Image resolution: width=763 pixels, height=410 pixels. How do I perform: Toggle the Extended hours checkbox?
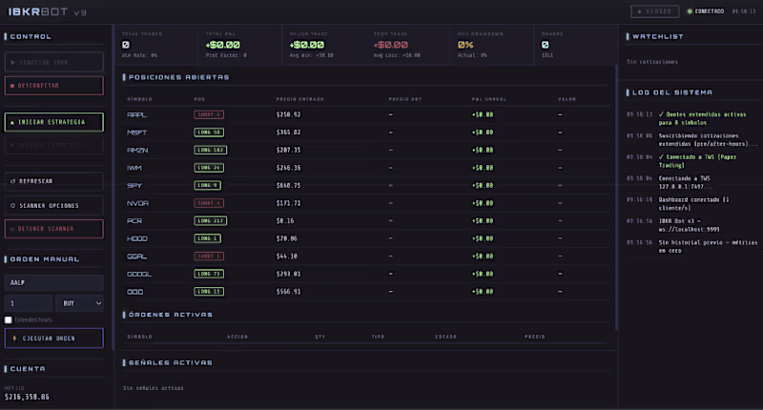click(x=9, y=320)
